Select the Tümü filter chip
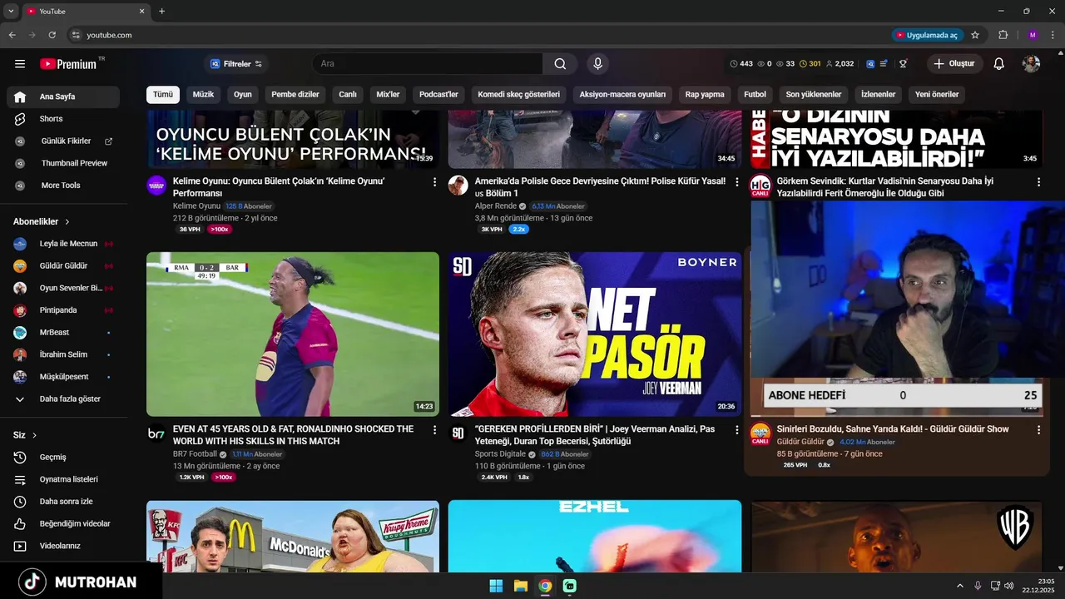The width and height of the screenshot is (1065, 599). [x=163, y=95]
